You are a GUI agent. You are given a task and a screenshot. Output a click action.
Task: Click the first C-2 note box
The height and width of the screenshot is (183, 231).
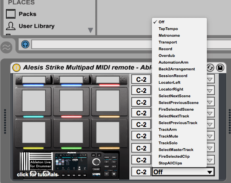click(141, 79)
